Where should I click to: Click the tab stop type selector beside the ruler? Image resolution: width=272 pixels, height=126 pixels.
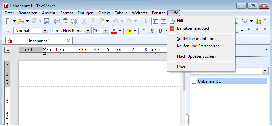point(8,50)
